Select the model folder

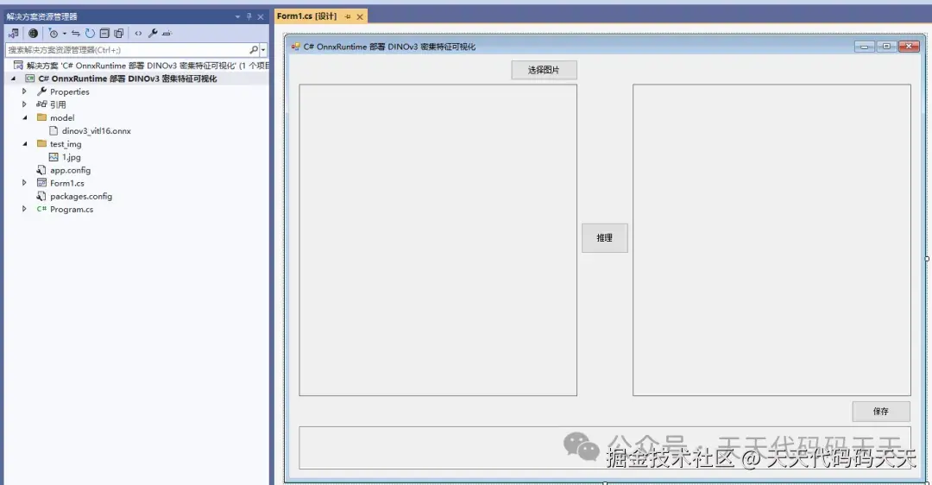tap(62, 117)
